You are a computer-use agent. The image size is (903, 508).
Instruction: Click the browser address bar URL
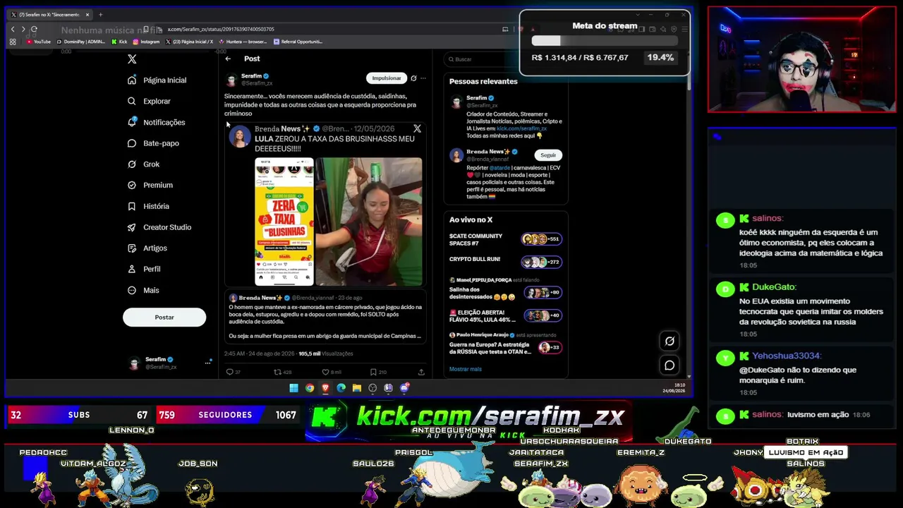[221, 29]
